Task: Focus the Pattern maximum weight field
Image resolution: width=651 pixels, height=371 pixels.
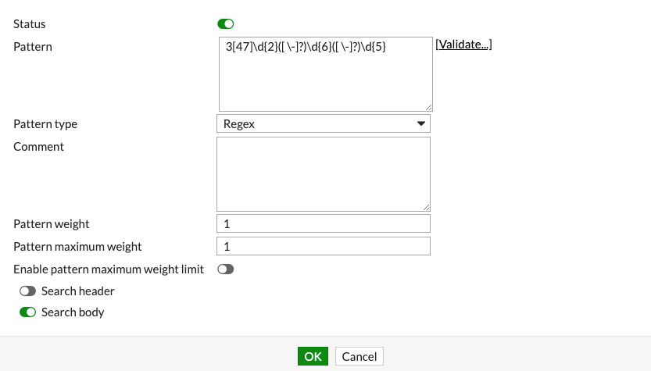Action: click(324, 247)
